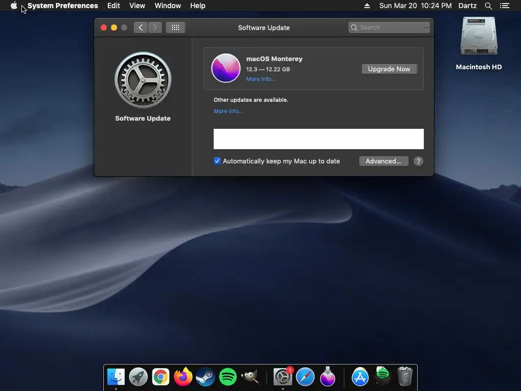
Task: Open the System Preferences menu
Action: 63,6
